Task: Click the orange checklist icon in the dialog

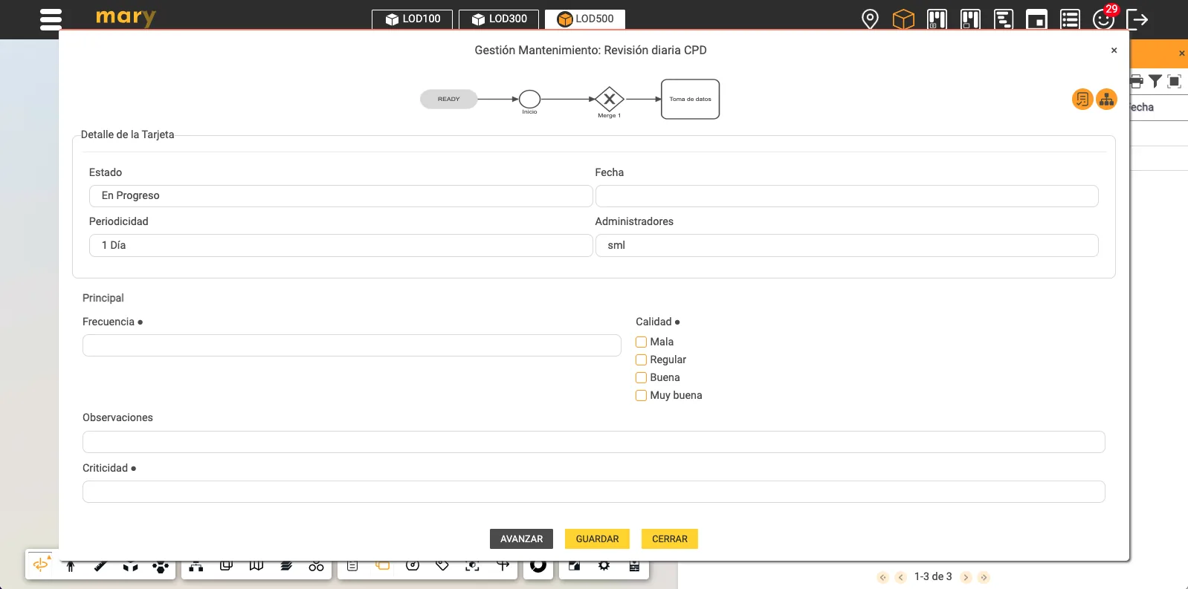Action: (1082, 99)
